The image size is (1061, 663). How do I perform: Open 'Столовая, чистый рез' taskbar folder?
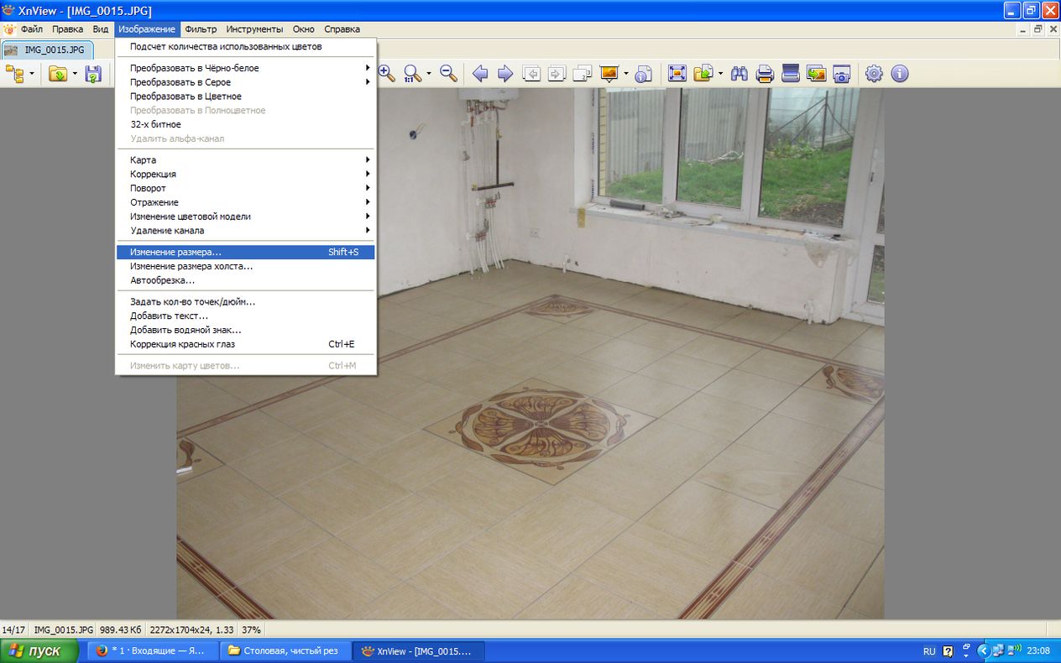[x=284, y=650]
